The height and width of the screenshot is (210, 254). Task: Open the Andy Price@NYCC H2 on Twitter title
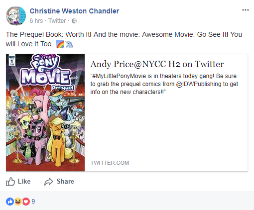click(x=157, y=64)
